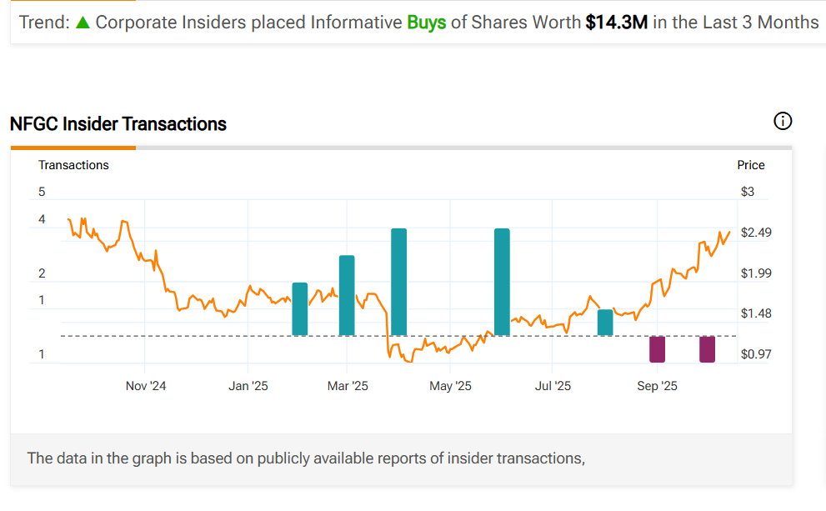Image resolution: width=826 pixels, height=511 pixels.
Task: Select the tall teal buy bar between May and Jul
Action: 502,282
